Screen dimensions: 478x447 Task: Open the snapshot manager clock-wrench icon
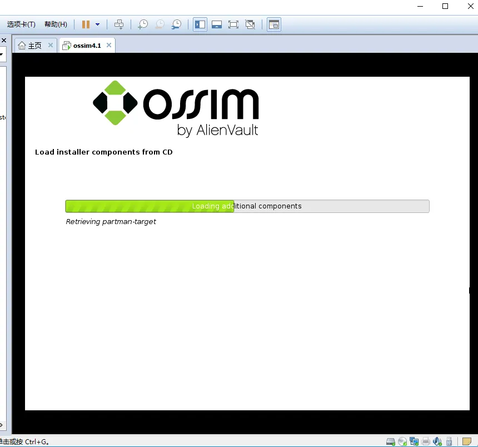coord(176,24)
